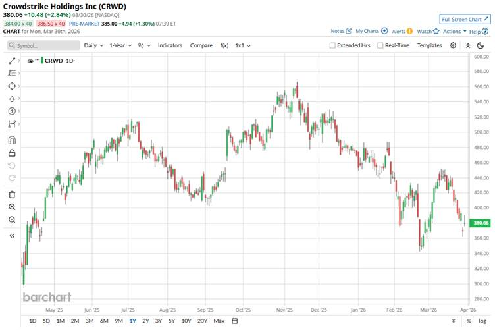
Task: Open chart settings gear icon
Action: click(x=453, y=45)
